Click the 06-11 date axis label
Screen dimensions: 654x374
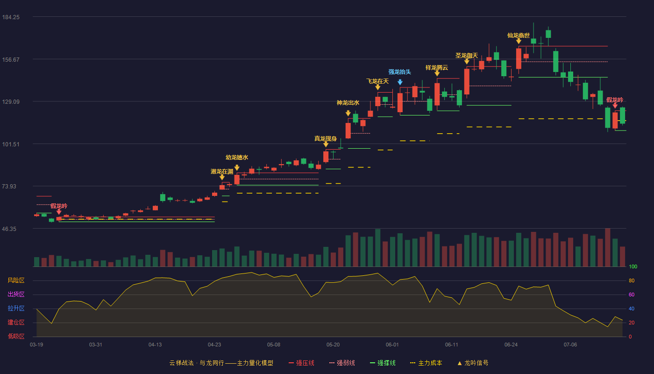click(452, 345)
